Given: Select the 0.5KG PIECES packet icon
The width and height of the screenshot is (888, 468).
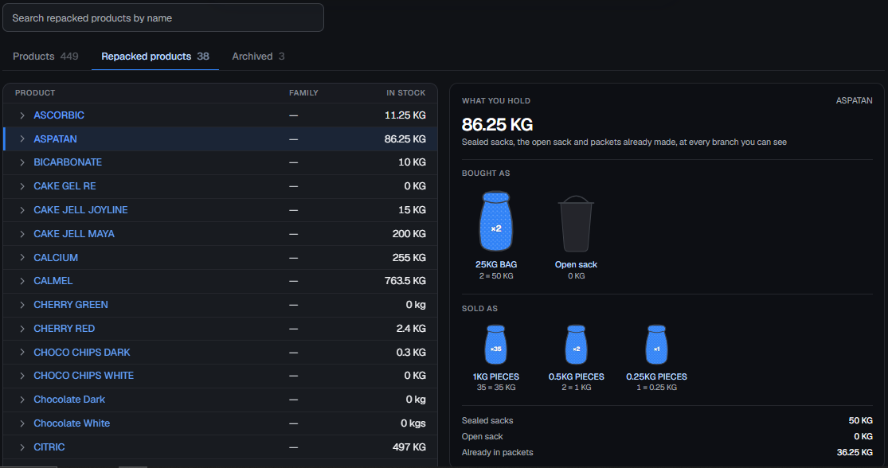Looking at the screenshot, I should [576, 345].
